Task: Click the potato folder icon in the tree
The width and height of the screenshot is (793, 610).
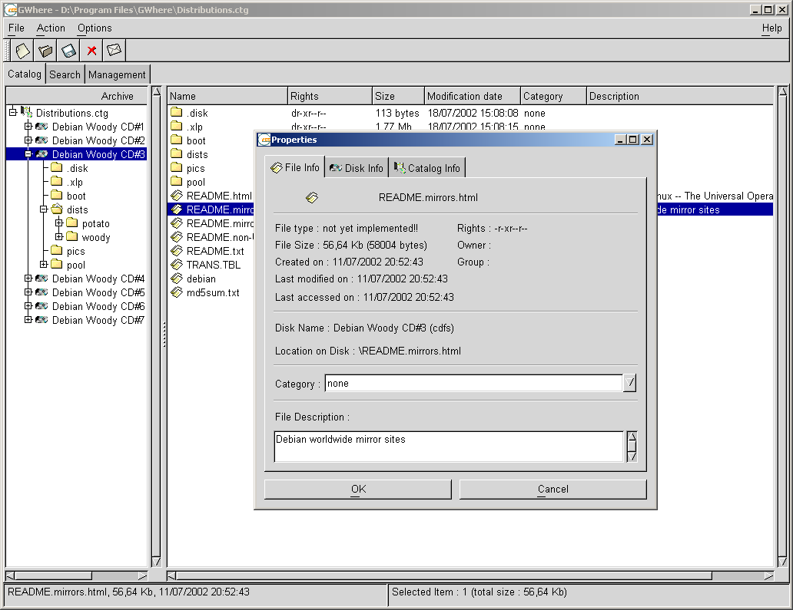Action: [x=72, y=223]
